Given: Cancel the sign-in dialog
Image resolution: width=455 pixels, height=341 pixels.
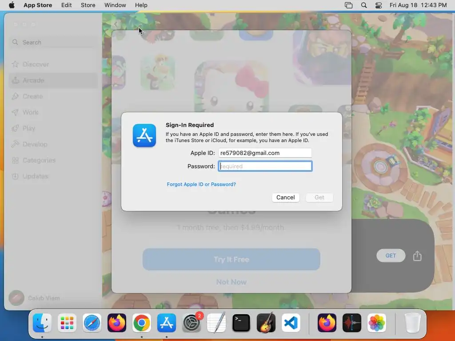Looking at the screenshot, I should pyautogui.click(x=286, y=198).
